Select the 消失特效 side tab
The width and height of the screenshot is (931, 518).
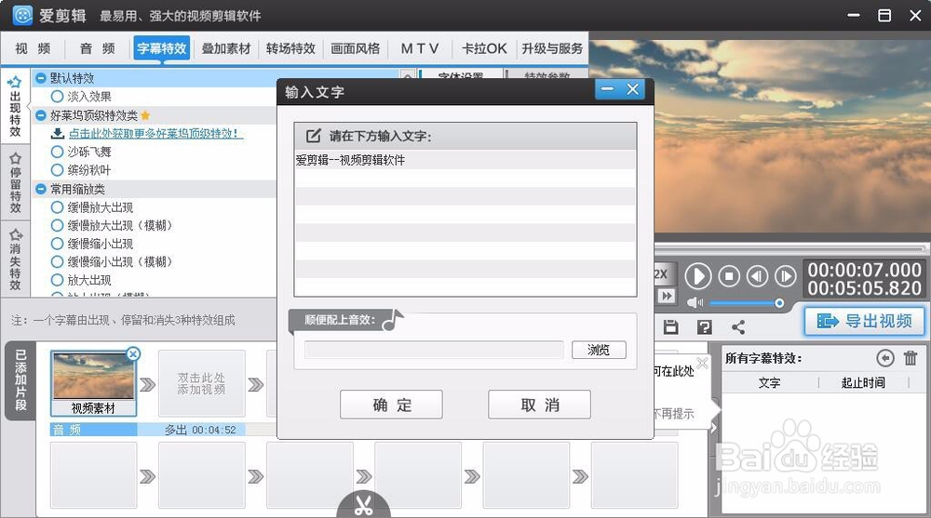coord(16,259)
